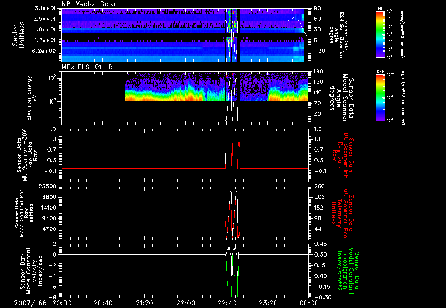446x308 pixels.
Task: Click the Model Scanner Angle degrees label
Action: click(341, 98)
